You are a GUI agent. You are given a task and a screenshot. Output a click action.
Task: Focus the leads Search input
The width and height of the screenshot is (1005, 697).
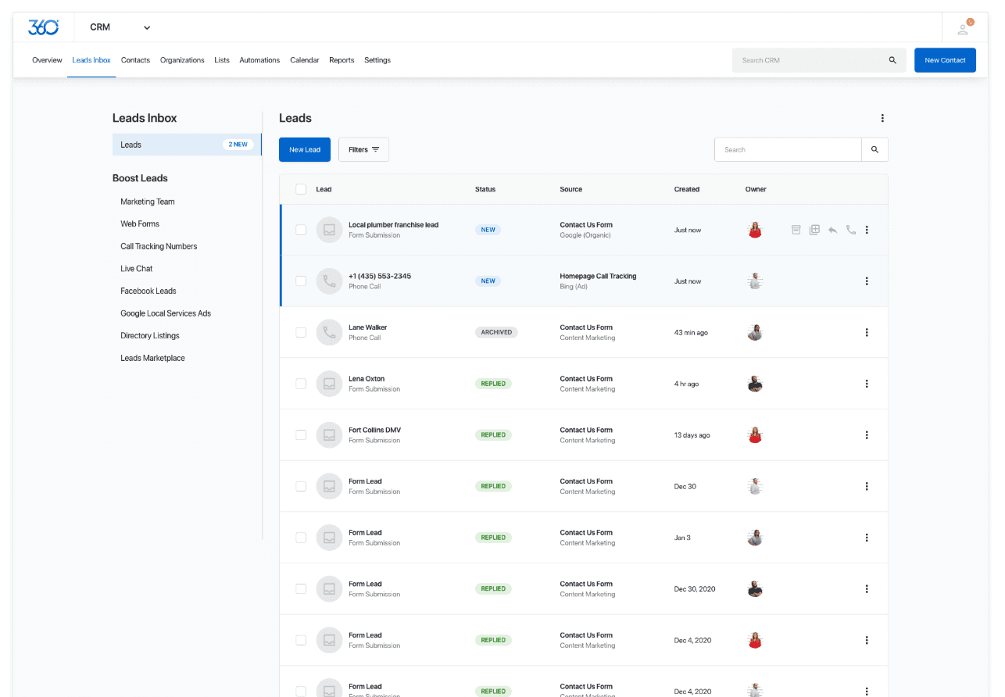(788, 149)
